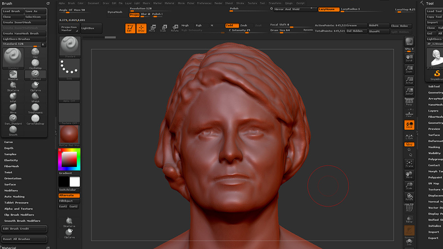Open the SimpleBrush tool icon
Screen dimensions: 443x249
coord(437,75)
